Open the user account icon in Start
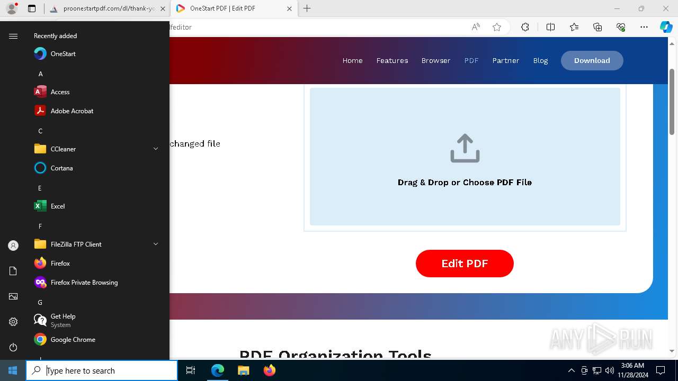The width and height of the screenshot is (678, 381). tap(13, 246)
